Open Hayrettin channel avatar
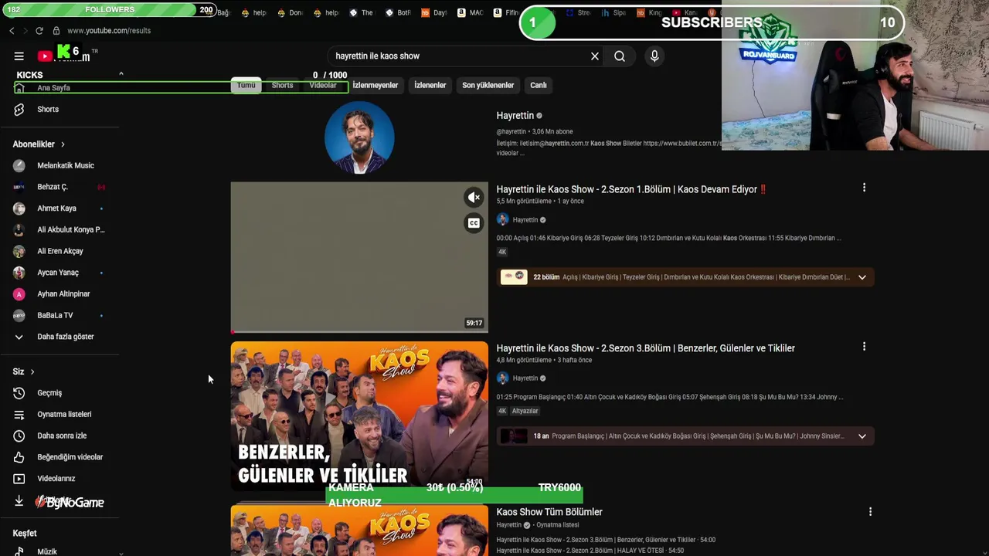This screenshot has width=989, height=556. point(359,137)
